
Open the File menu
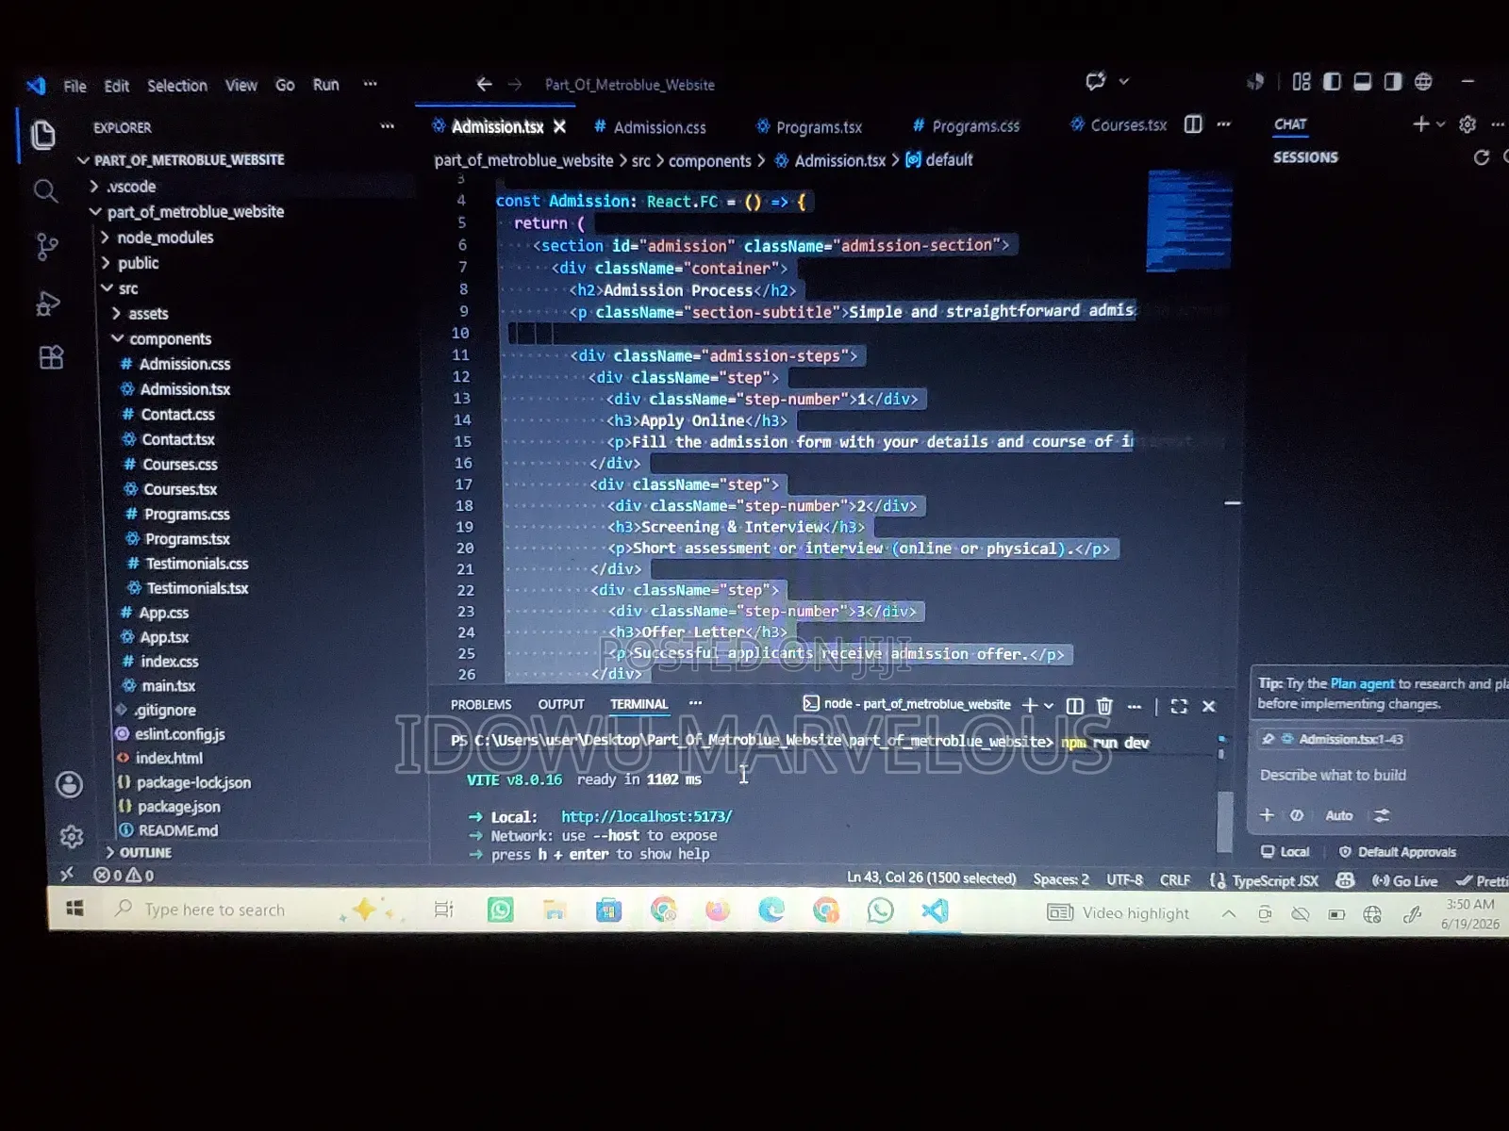(75, 86)
